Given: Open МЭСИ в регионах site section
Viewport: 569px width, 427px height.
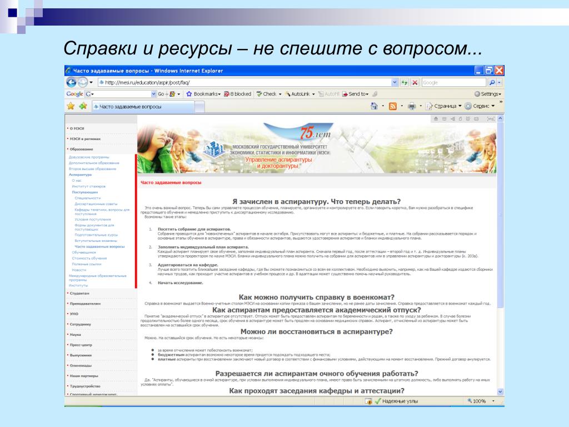Looking at the screenshot, I should coord(84,139).
